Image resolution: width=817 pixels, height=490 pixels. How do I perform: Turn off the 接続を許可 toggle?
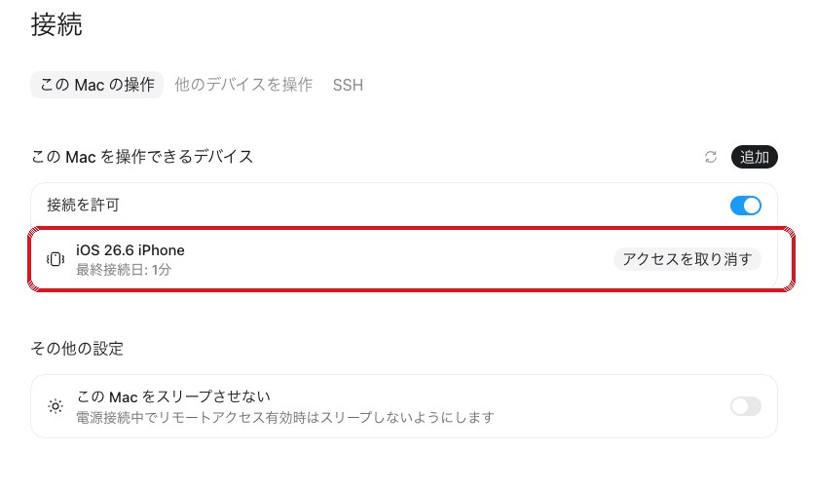coord(746,206)
